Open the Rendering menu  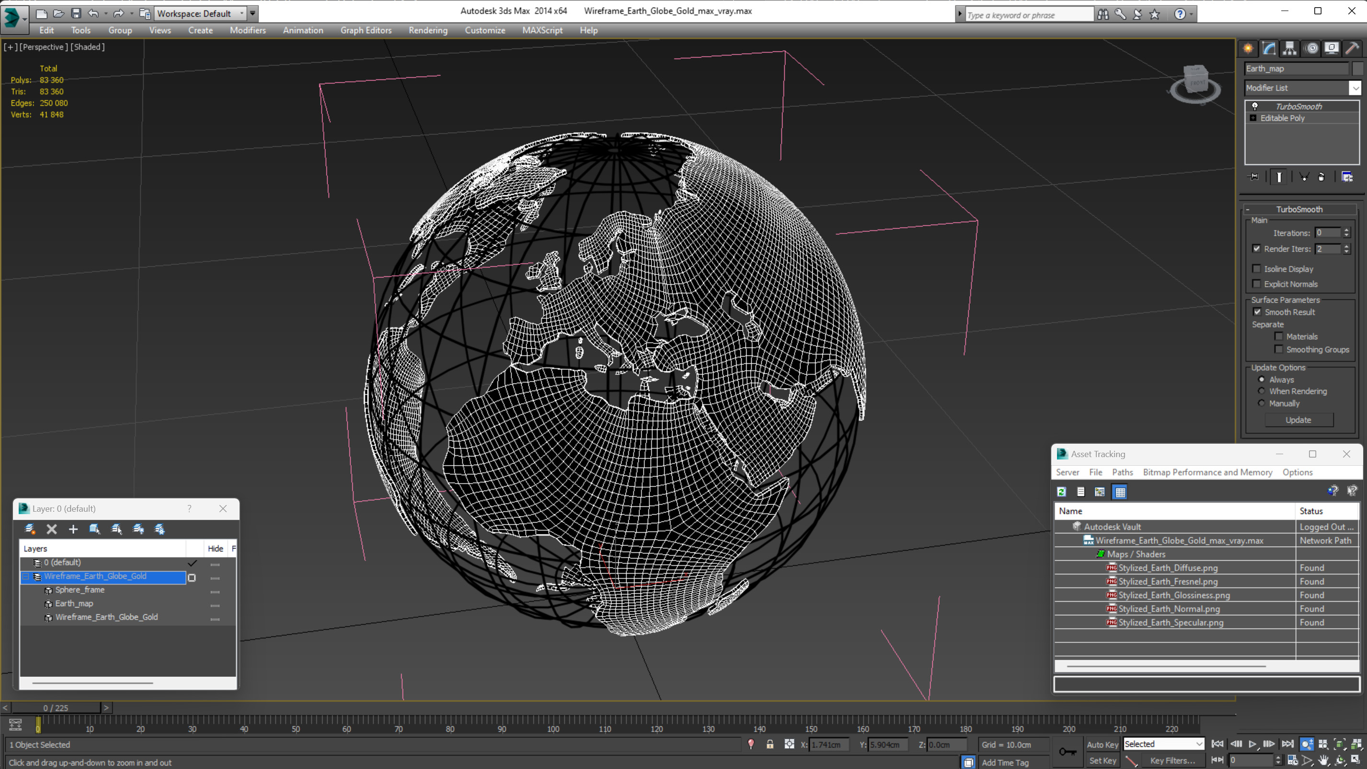(428, 30)
